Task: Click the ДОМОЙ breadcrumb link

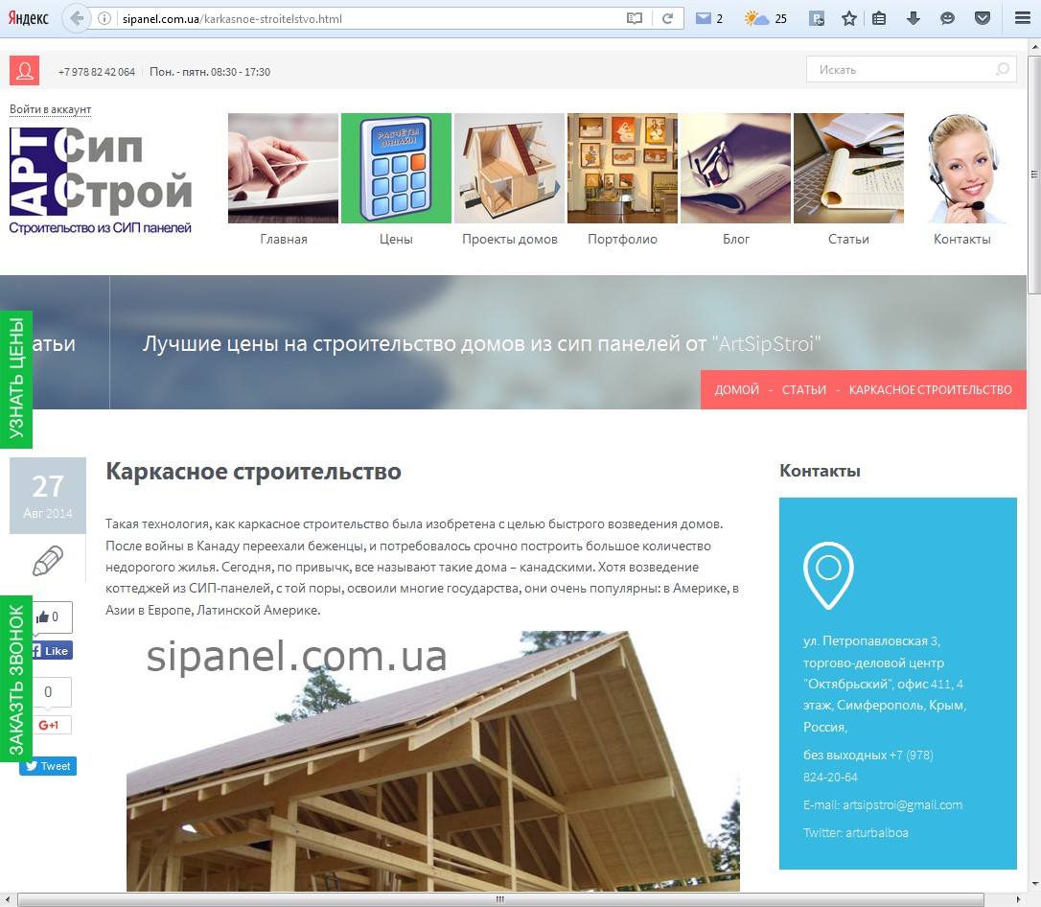Action: click(736, 390)
